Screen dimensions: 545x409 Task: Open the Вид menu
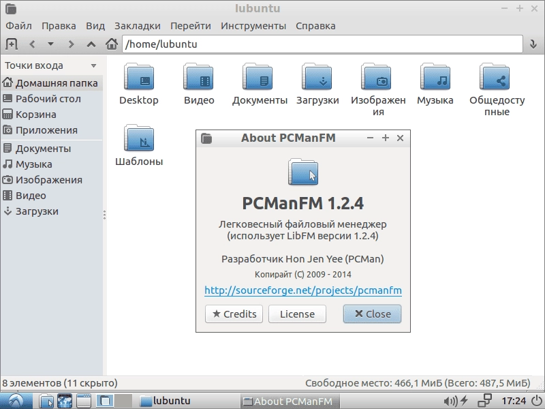(95, 26)
